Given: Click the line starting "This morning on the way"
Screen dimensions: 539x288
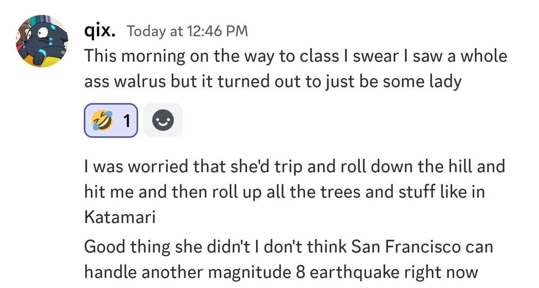Looking at the screenshot, I should coord(295,57).
